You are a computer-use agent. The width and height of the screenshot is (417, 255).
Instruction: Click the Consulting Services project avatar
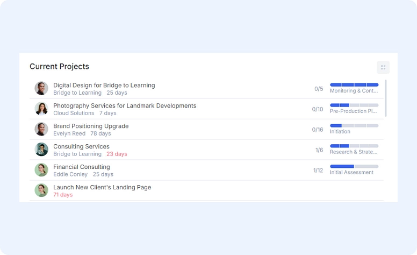(41, 150)
